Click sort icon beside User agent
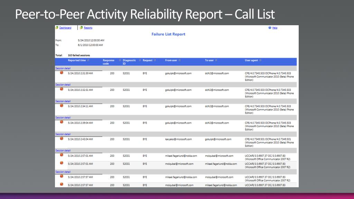The height and width of the screenshot is (199, 354). 260,60
